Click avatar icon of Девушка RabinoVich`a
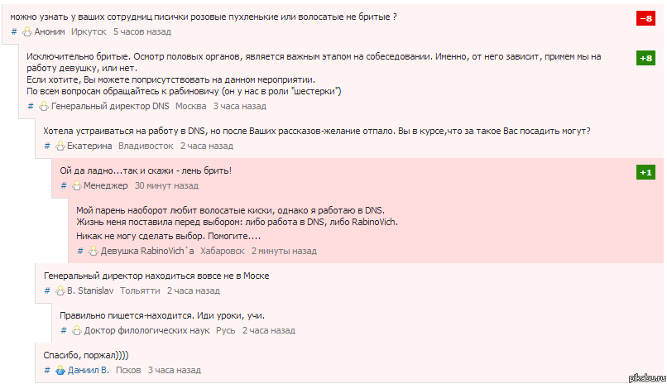The width and height of the screenshot is (667, 384). (x=94, y=251)
